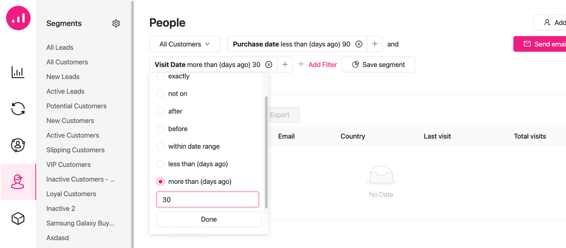The width and height of the screenshot is (566, 248).
Task: Open the Potential Customers segment
Action: (76, 106)
